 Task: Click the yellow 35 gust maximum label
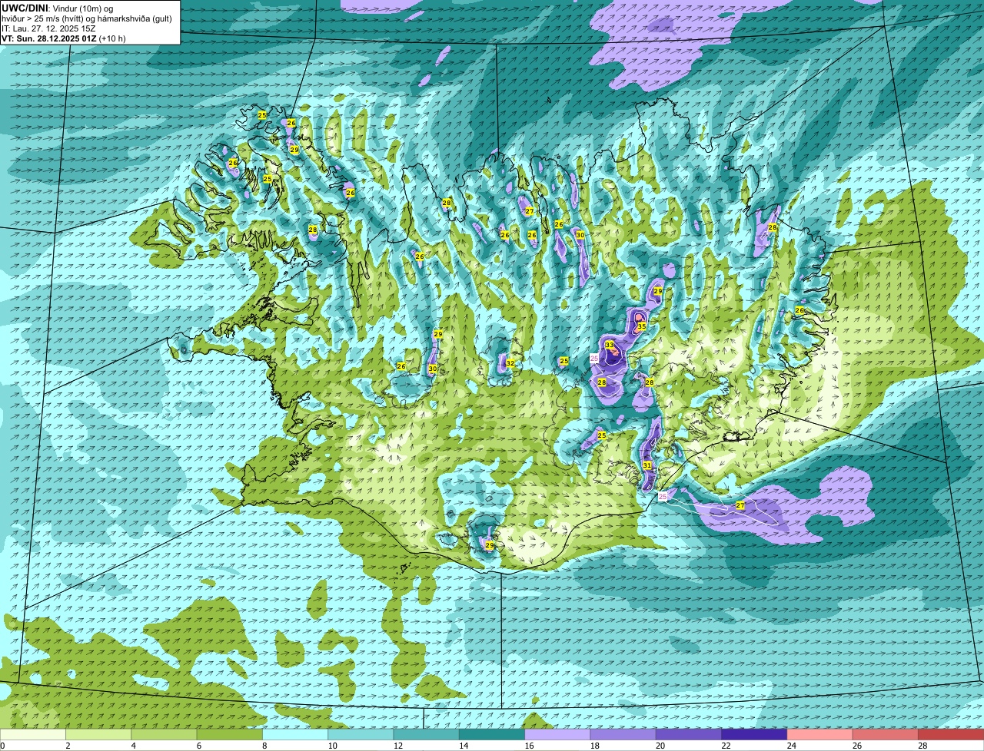pyautogui.click(x=641, y=326)
